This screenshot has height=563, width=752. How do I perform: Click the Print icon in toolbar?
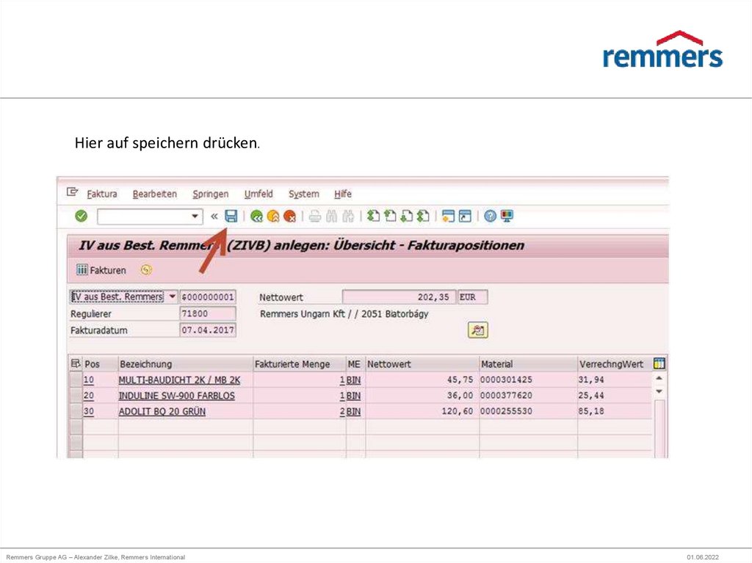point(314,217)
